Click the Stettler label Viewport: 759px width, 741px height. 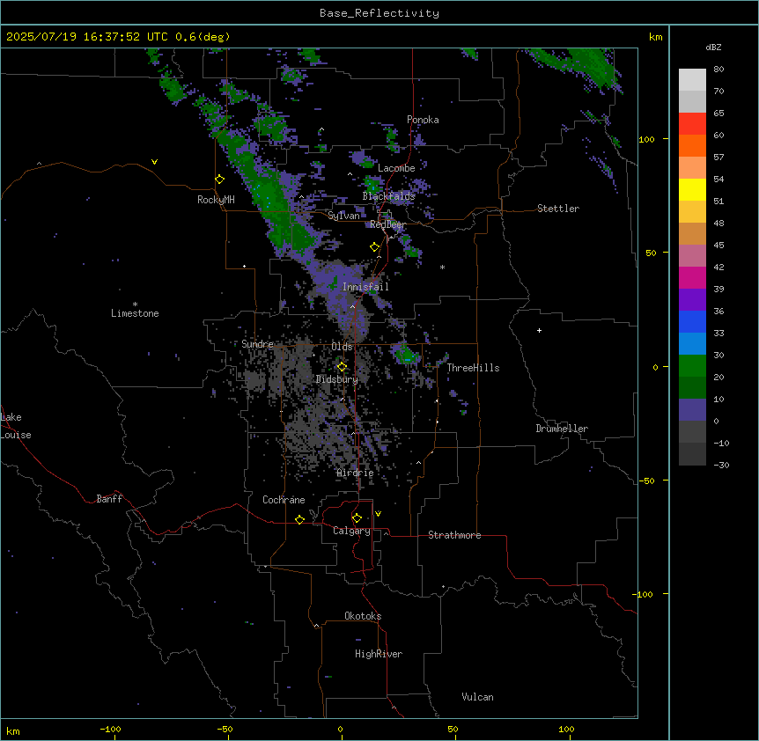click(x=558, y=209)
